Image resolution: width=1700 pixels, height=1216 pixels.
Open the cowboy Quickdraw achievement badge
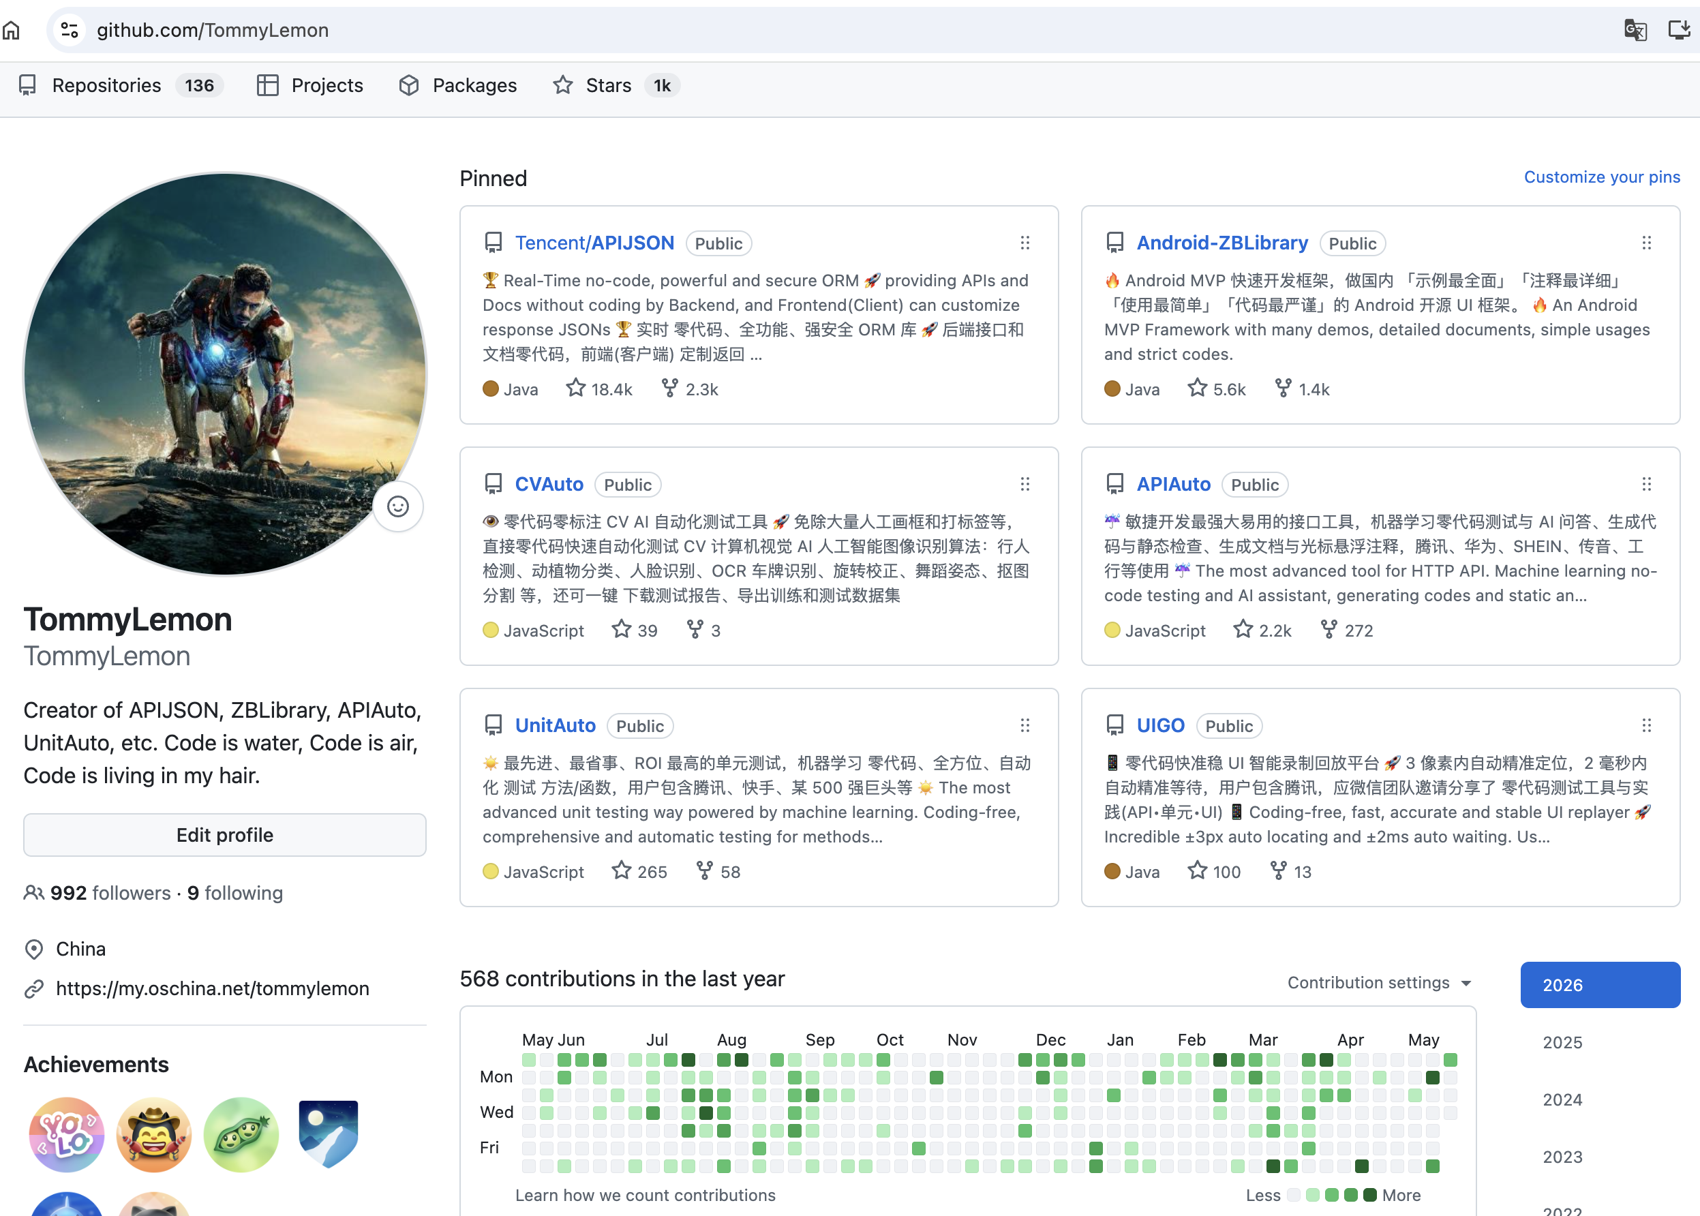[x=154, y=1134]
